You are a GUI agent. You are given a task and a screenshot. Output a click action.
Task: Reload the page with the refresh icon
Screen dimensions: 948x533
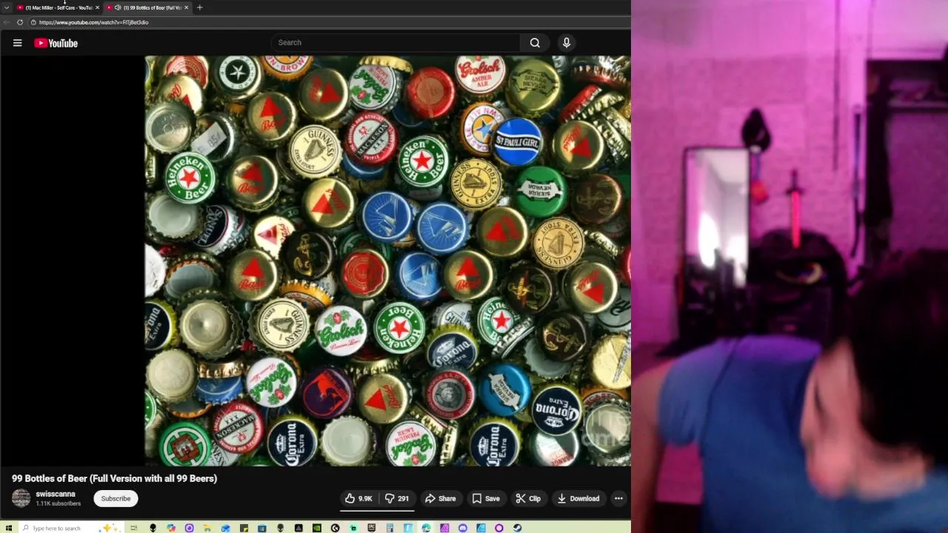20,22
